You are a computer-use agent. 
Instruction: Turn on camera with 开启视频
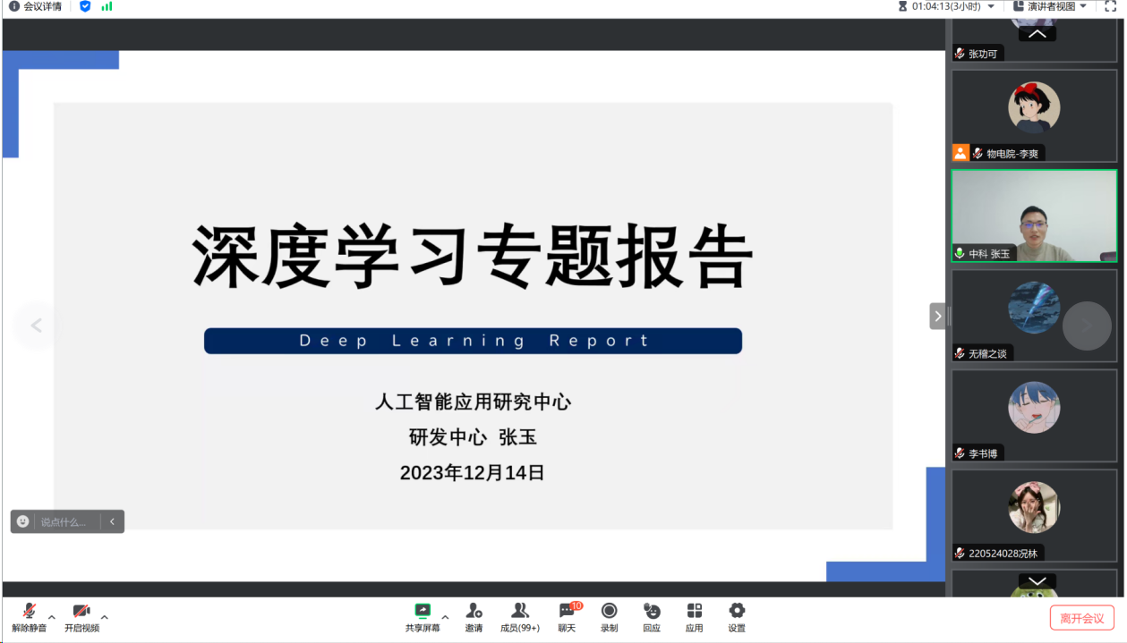tap(81, 612)
